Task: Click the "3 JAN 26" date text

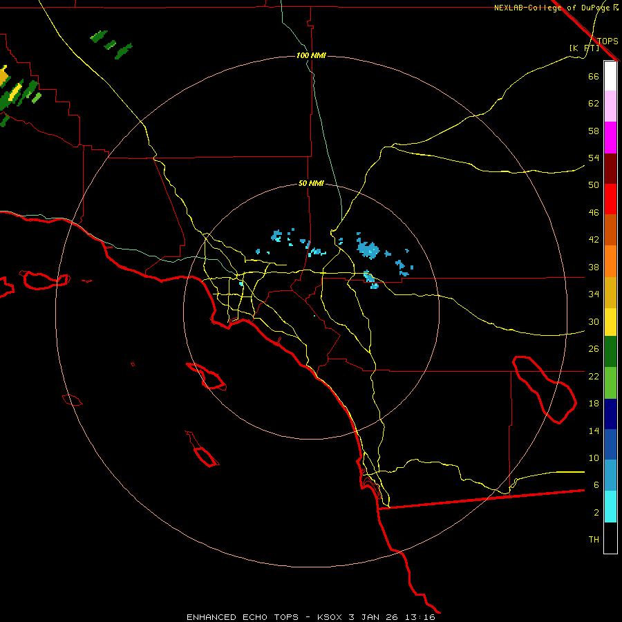Action: [373, 617]
